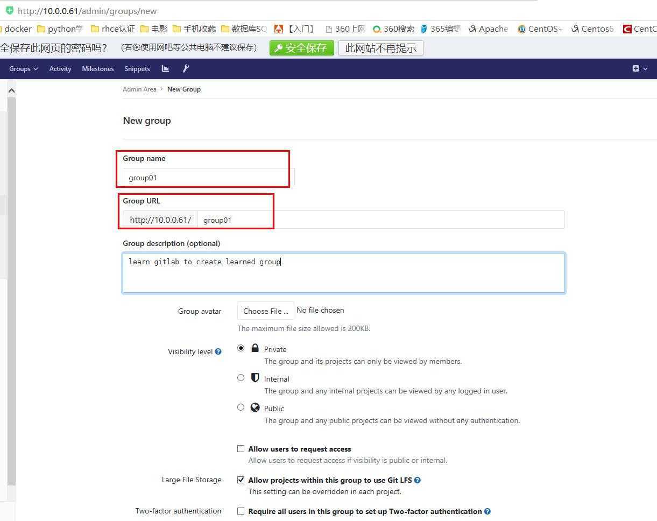Uncheck Allow projects to use Git LFS
Screen dimensions: 657x521
241,480
